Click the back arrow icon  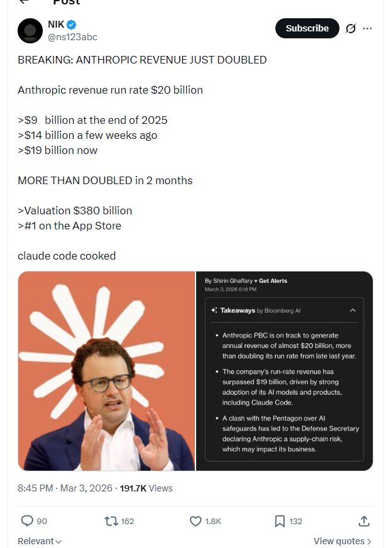pos(24,2)
